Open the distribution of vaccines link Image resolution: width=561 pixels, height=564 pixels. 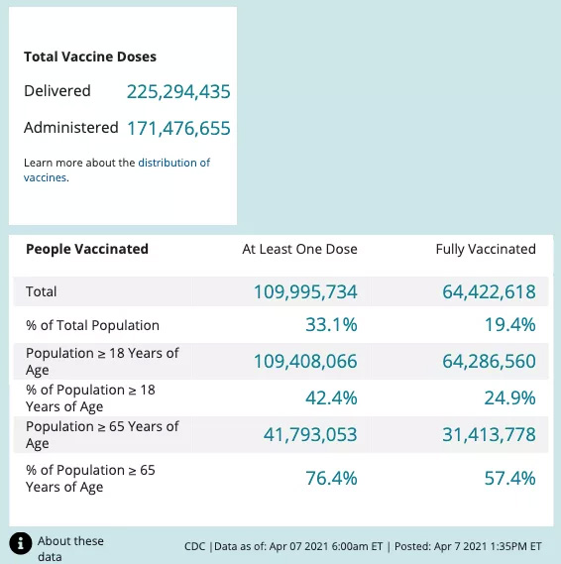pyautogui.click(x=117, y=170)
